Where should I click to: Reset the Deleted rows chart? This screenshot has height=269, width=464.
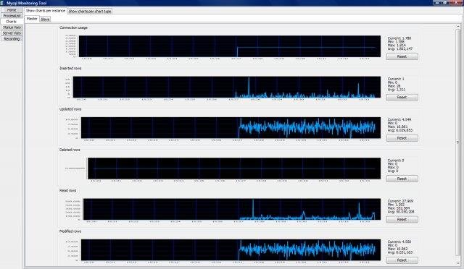(402, 179)
